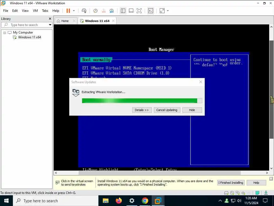The width and height of the screenshot is (274, 206).
Task: Select My Computer in the Library tree
Action: click(x=23, y=32)
